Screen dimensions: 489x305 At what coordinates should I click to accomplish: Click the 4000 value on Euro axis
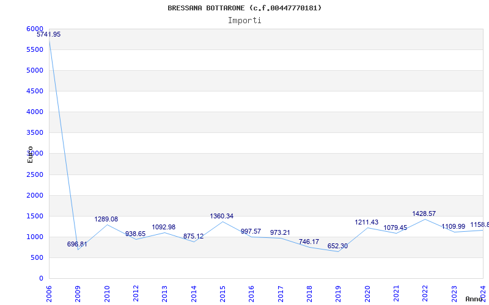(35, 112)
